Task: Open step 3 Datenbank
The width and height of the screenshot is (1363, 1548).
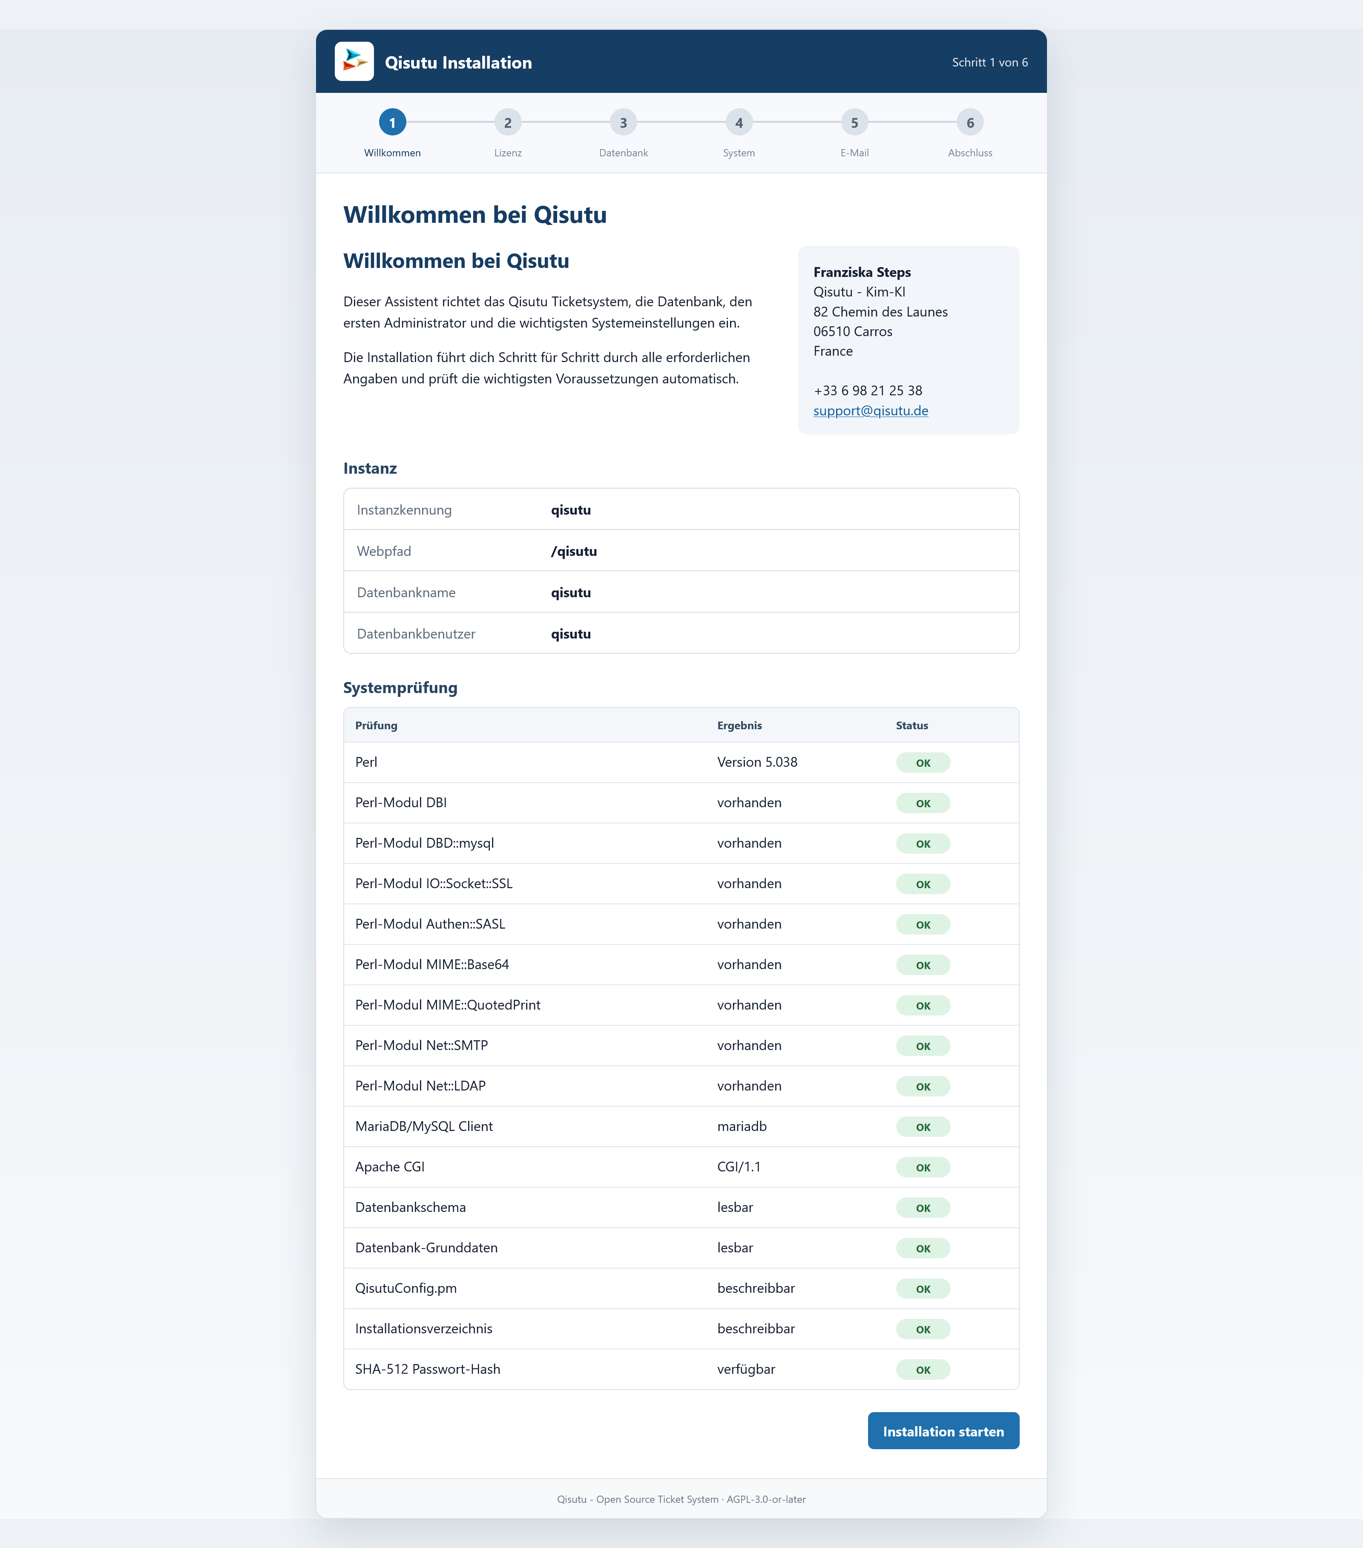Action: (623, 123)
